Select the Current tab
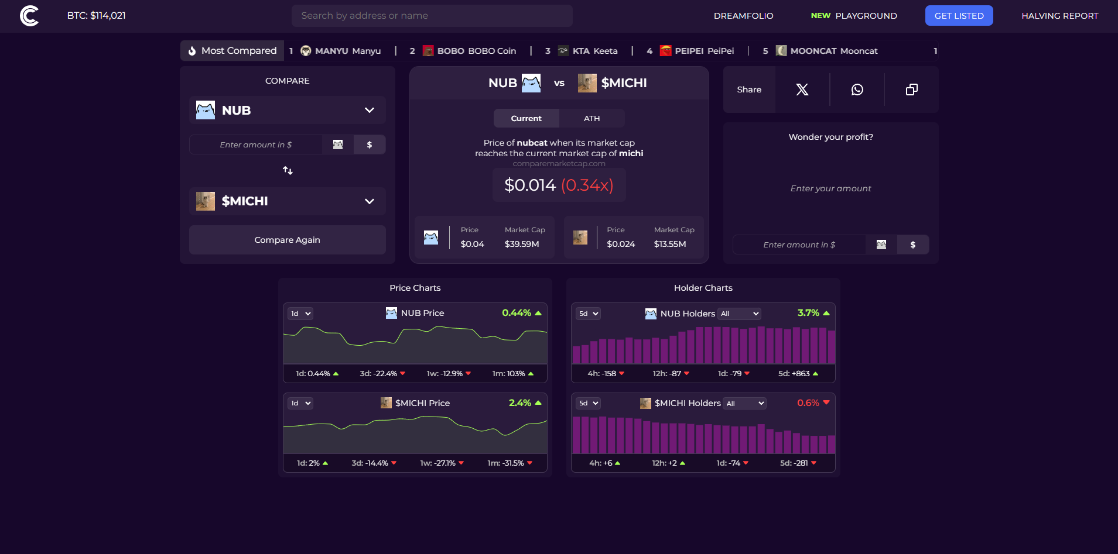This screenshot has height=554, width=1118. coord(526,118)
